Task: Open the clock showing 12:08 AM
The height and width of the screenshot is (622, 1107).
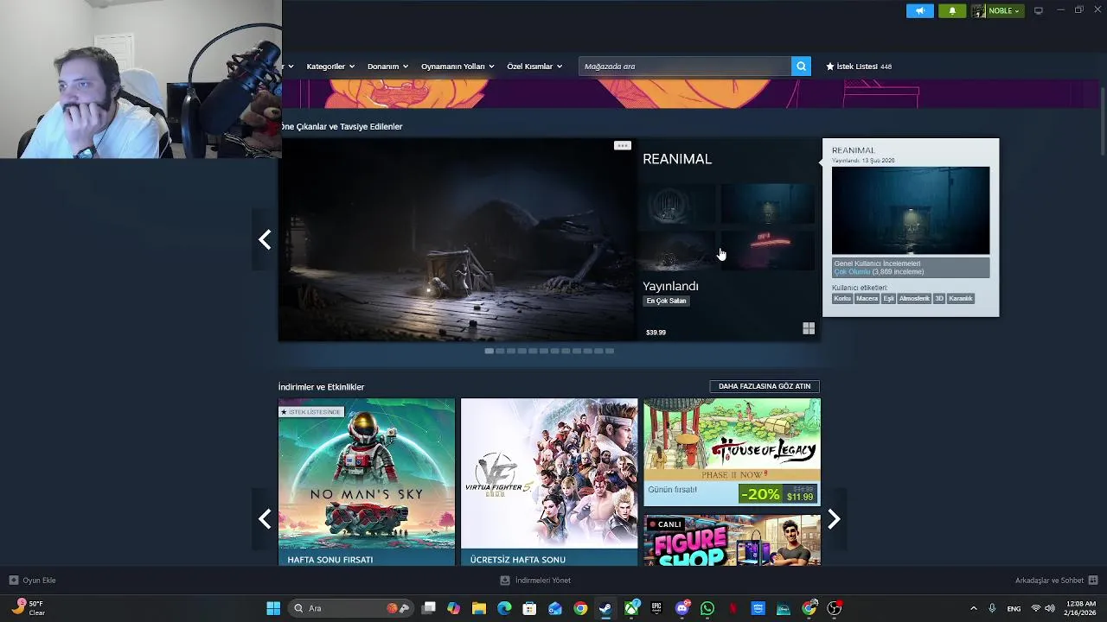Action: pyautogui.click(x=1081, y=608)
